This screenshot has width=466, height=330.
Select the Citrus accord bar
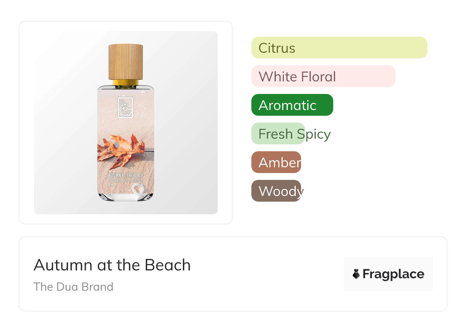coord(339,48)
